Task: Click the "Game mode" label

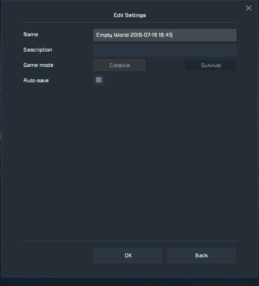Action: 38,65
